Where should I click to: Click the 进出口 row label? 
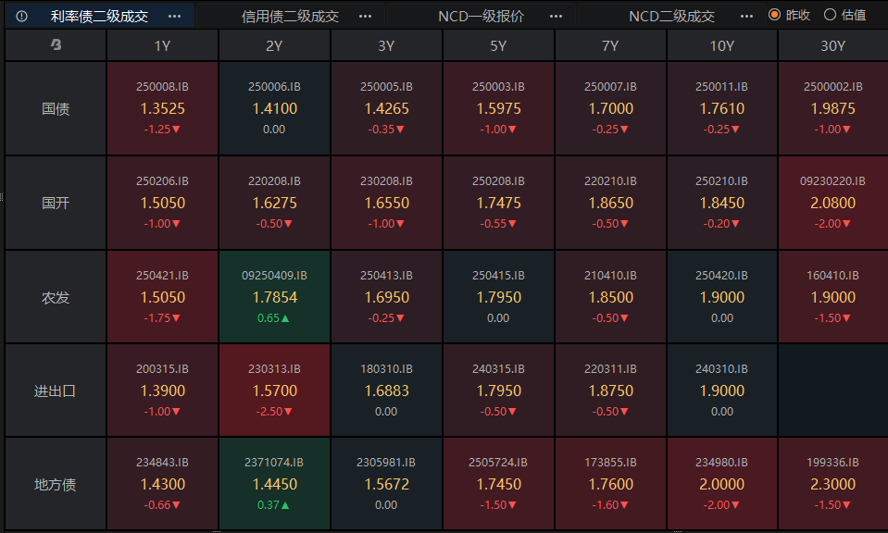coord(56,390)
